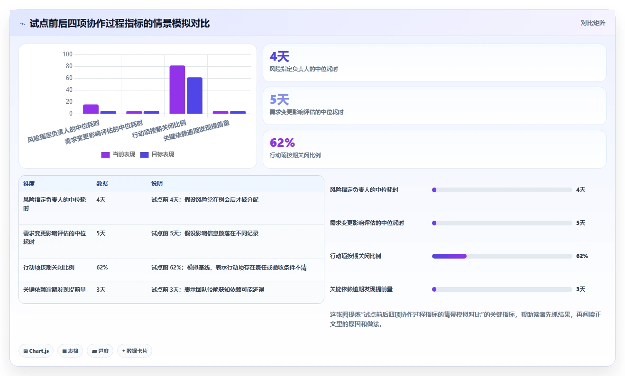
Task: Click the blue target bar near 62
Action: (x=194, y=96)
